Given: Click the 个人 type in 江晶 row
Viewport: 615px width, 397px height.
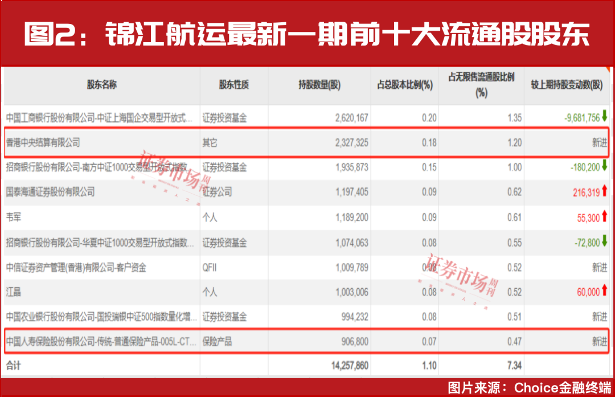Looking at the screenshot, I should click(x=210, y=292).
